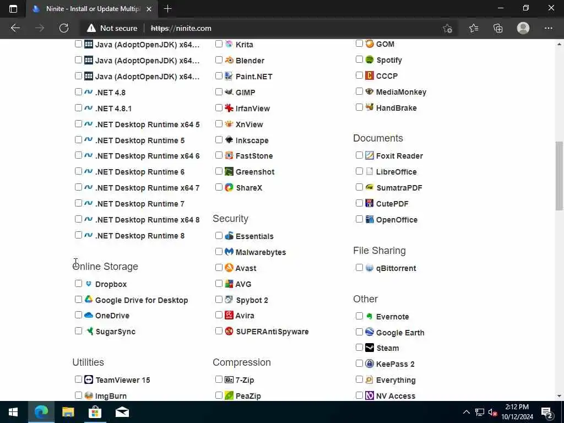Check the Everything checkbox

click(359, 379)
